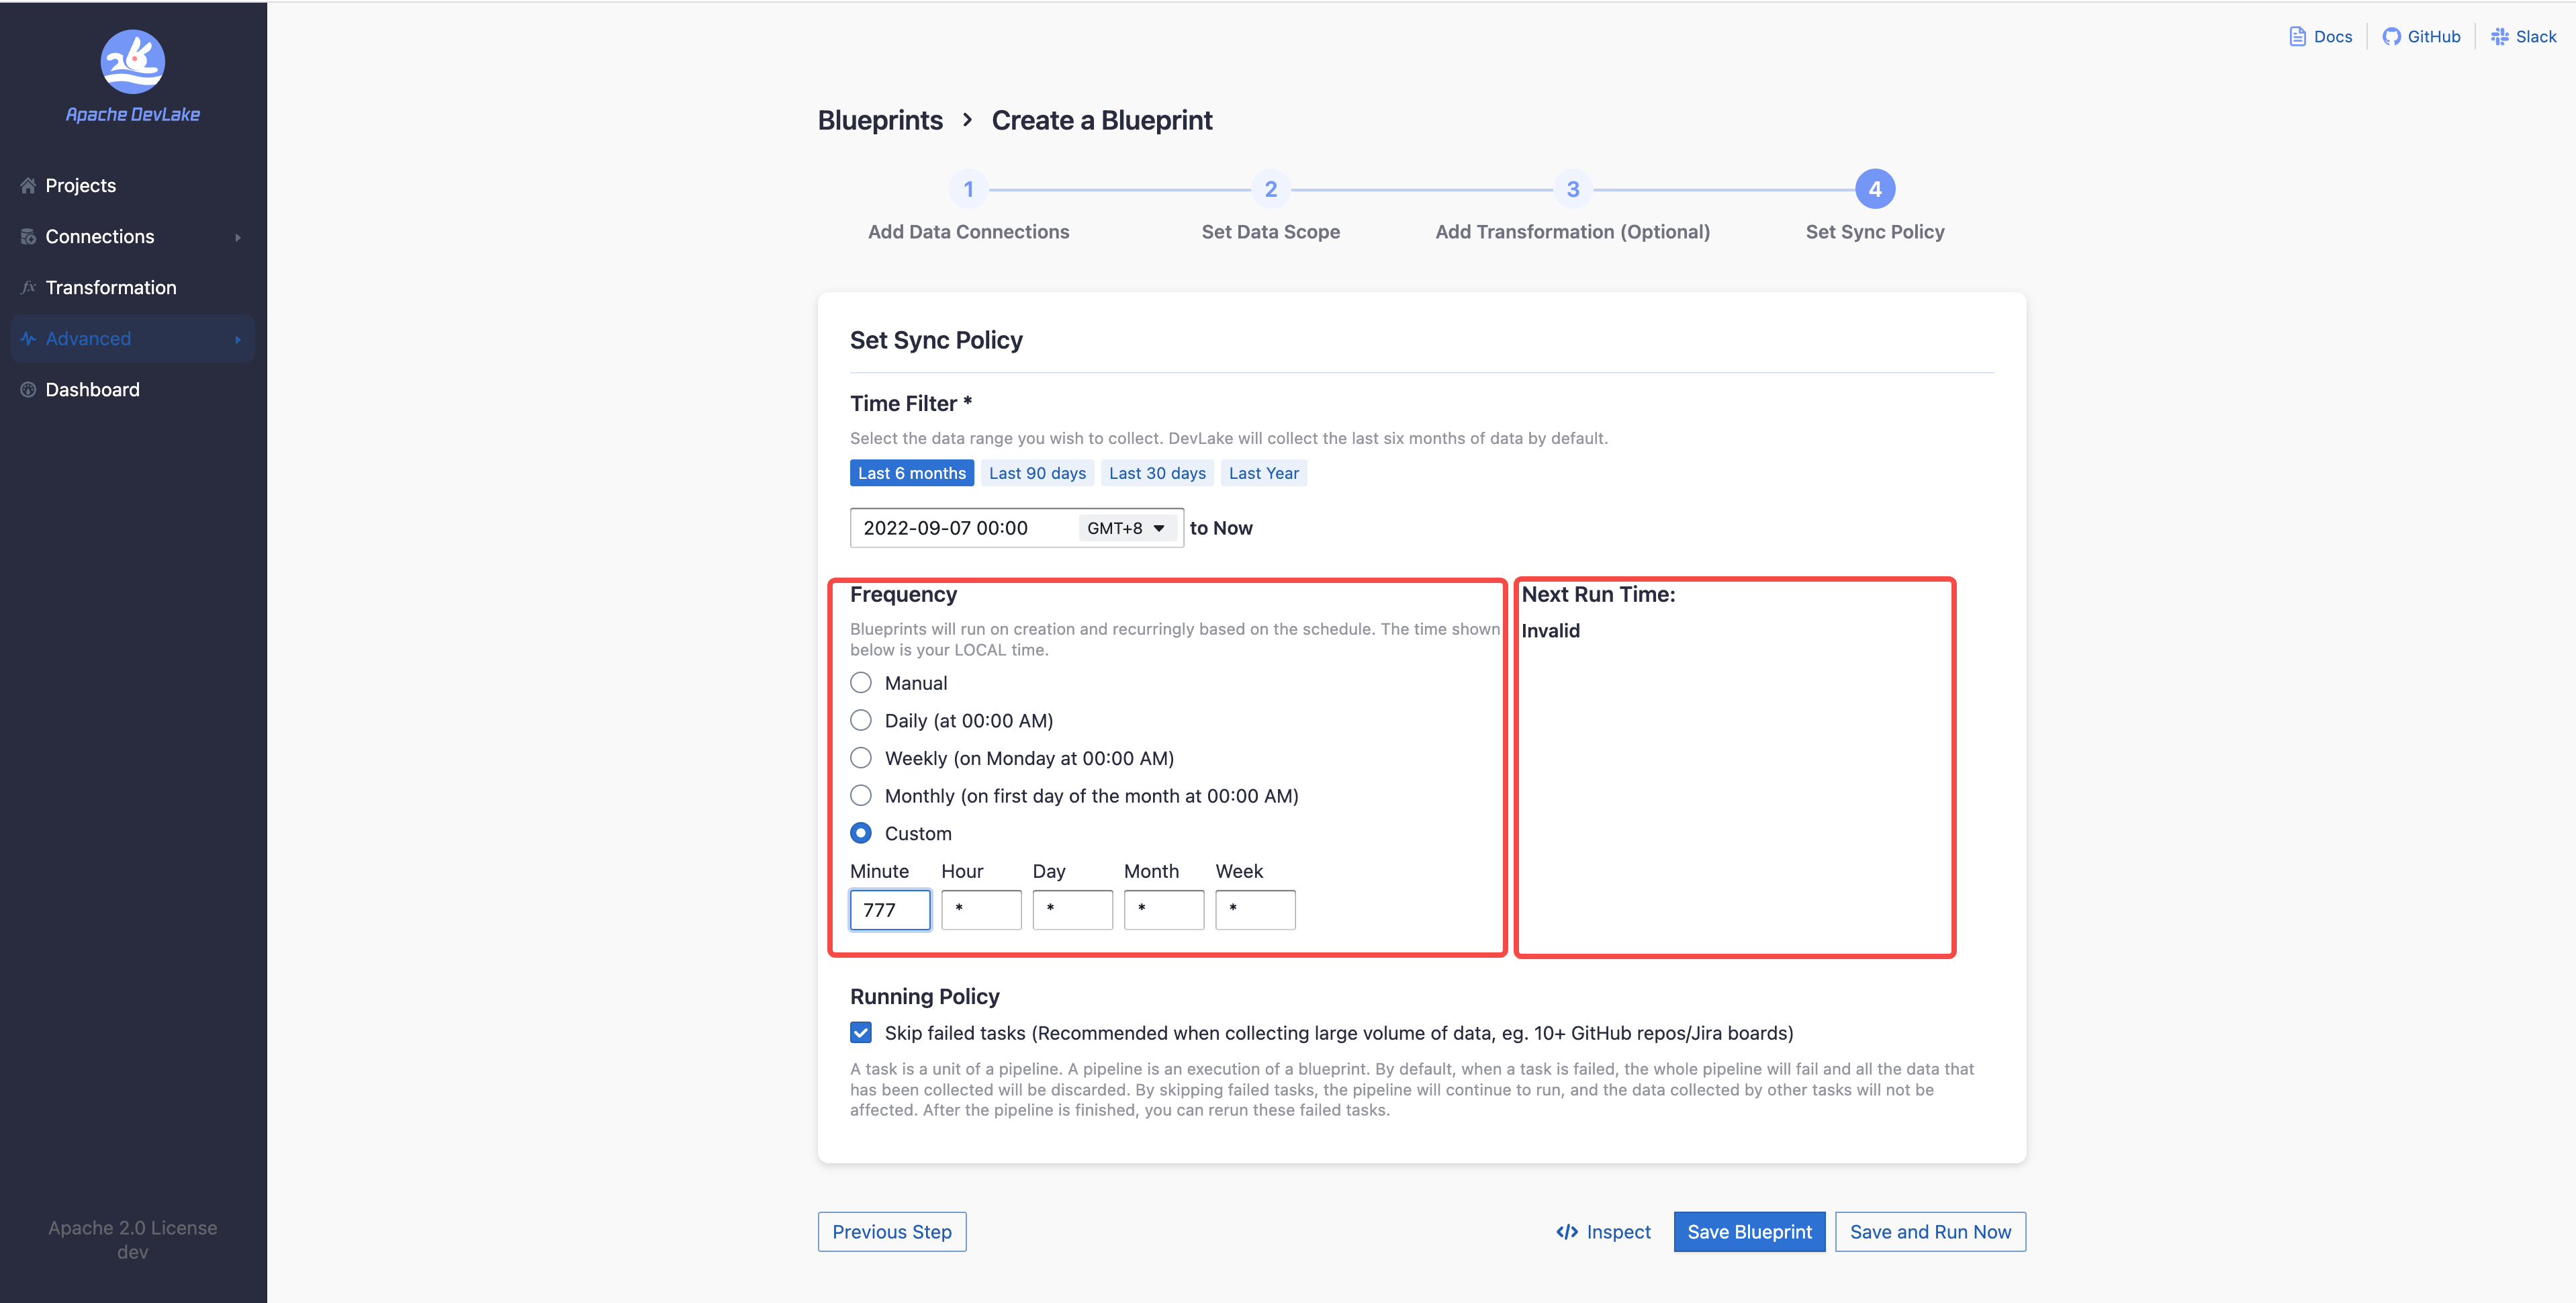The image size is (2576, 1303).
Task: Open the Slack icon link
Action: coord(2500,37)
